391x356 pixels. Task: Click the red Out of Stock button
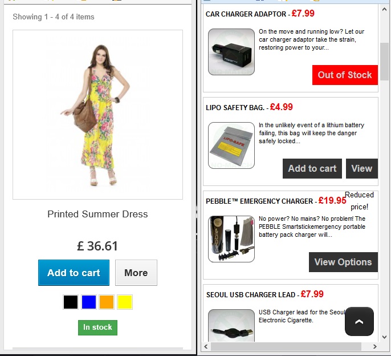point(345,75)
